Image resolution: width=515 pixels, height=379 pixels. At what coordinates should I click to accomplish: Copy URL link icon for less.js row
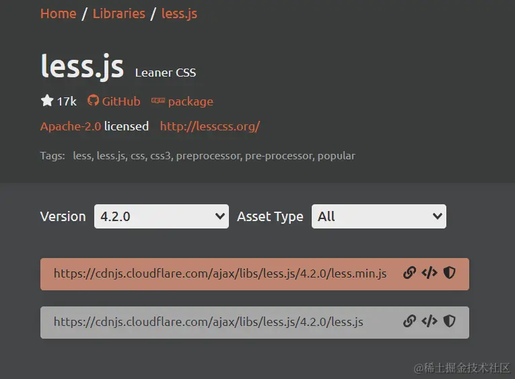409,321
